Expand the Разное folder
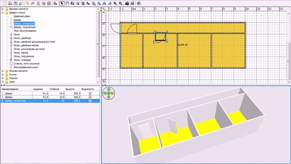 point(3,78)
